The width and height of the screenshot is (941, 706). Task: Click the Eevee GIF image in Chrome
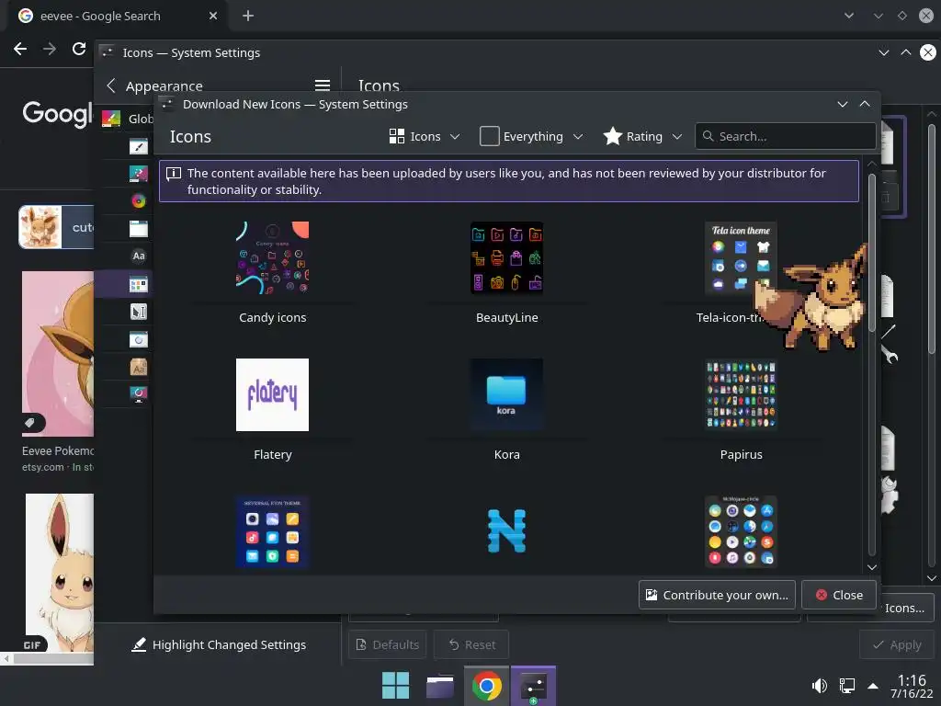coord(60,573)
